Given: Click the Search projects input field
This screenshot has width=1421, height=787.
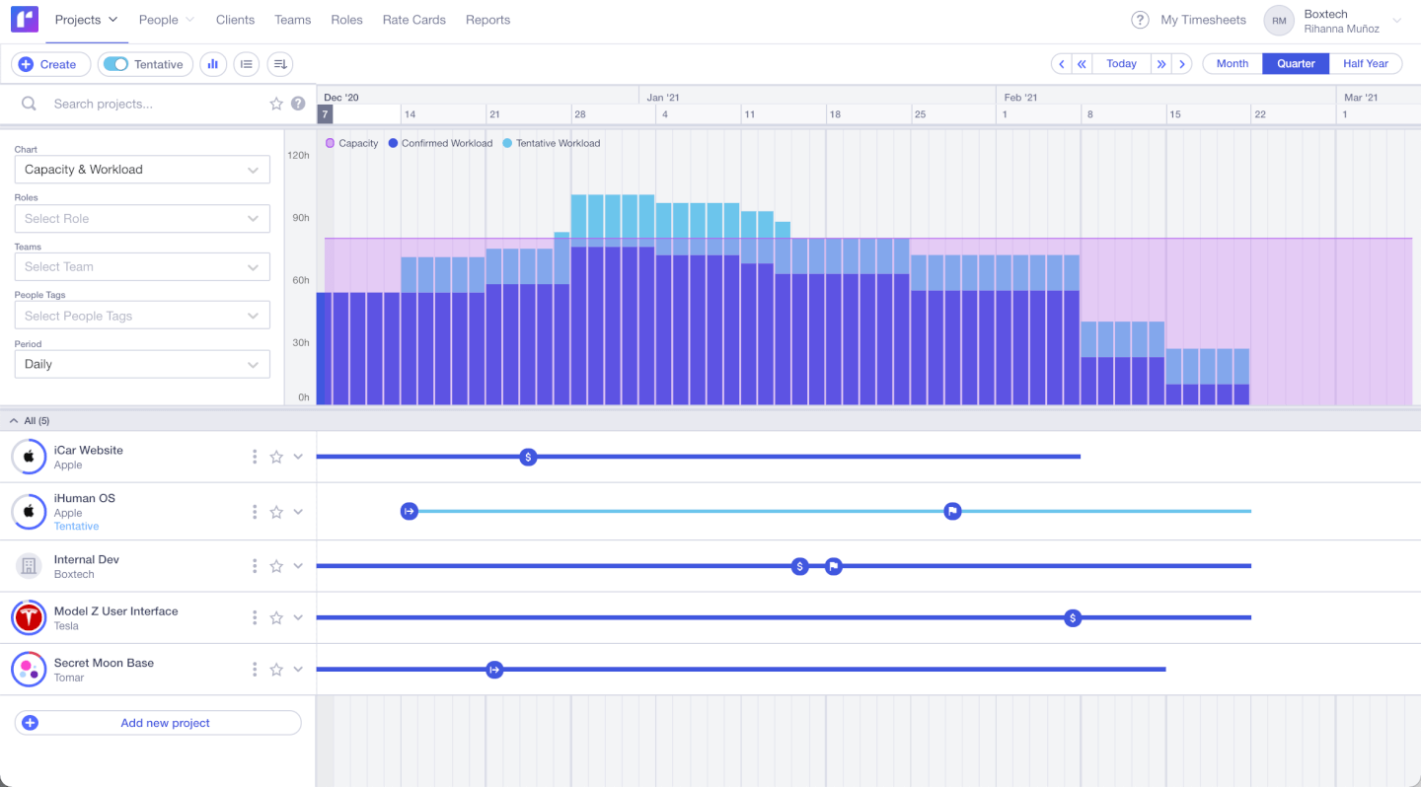Looking at the screenshot, I should (158, 104).
